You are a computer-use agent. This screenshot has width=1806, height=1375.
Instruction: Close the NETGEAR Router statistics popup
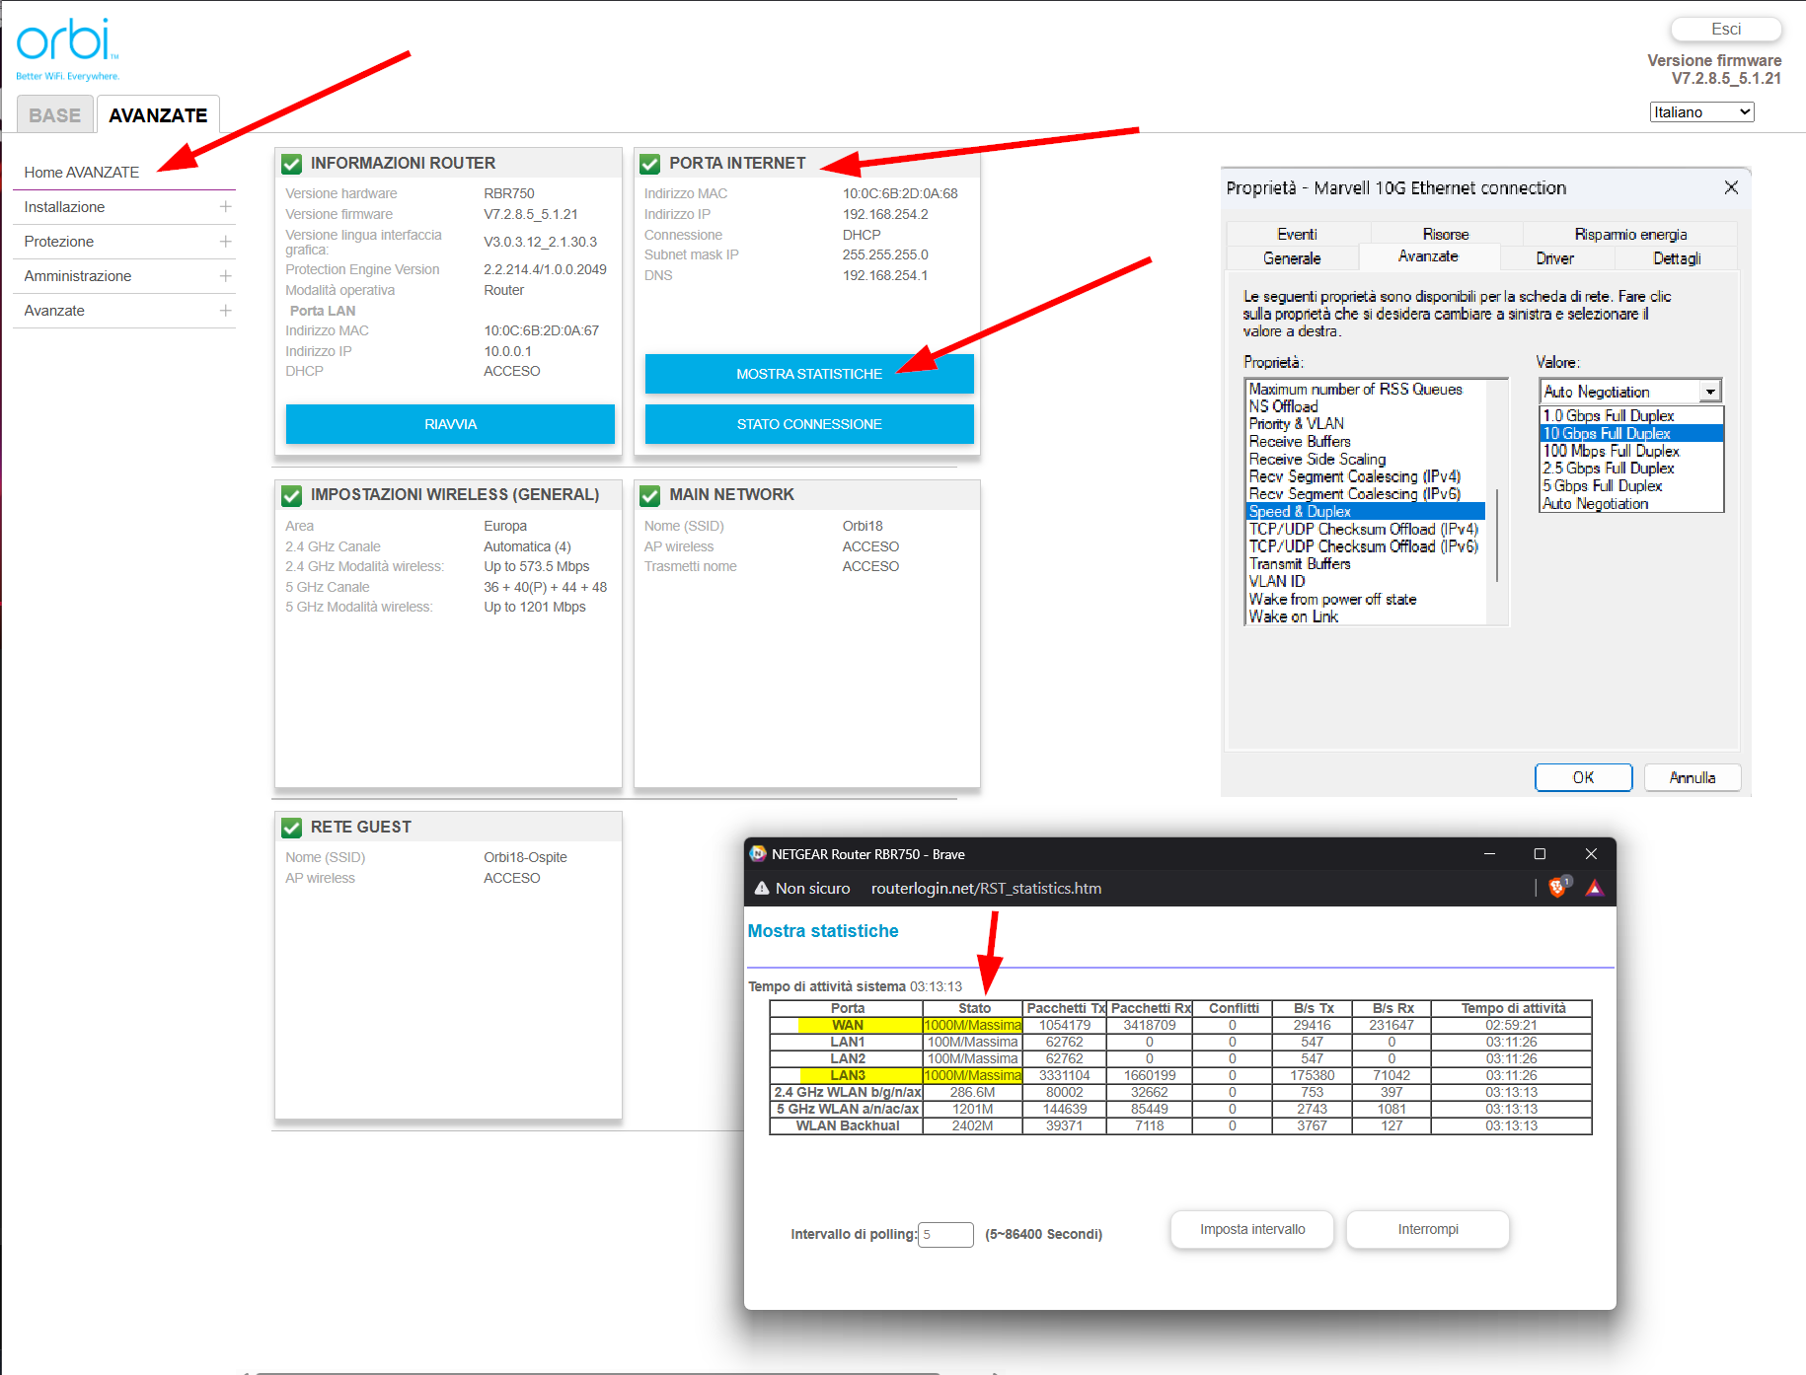pos(1591,854)
